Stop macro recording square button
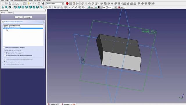Image resolution: width=186 pixels, height=105 pixels. (71, 3)
